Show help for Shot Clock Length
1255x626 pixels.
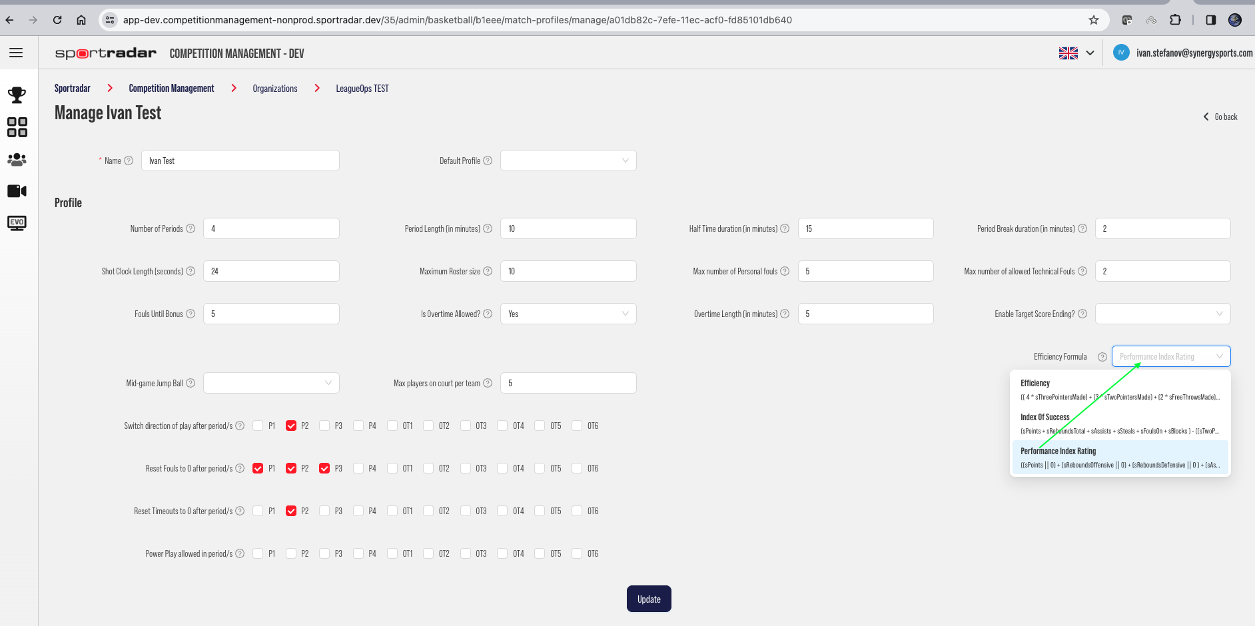[x=191, y=271]
